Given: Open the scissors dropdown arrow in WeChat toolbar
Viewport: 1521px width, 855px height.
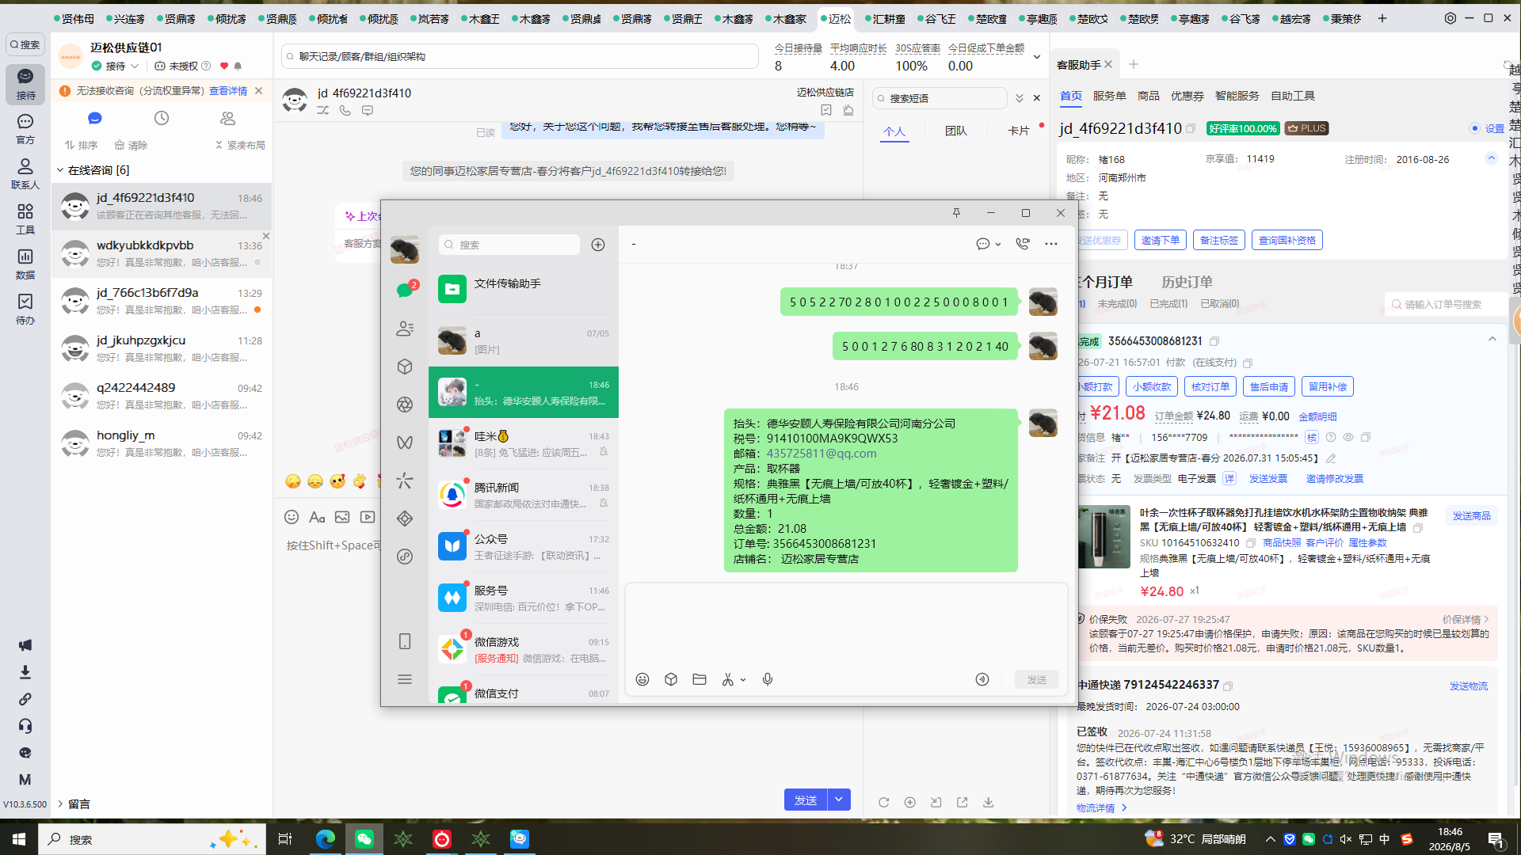Looking at the screenshot, I should pyautogui.click(x=743, y=679).
